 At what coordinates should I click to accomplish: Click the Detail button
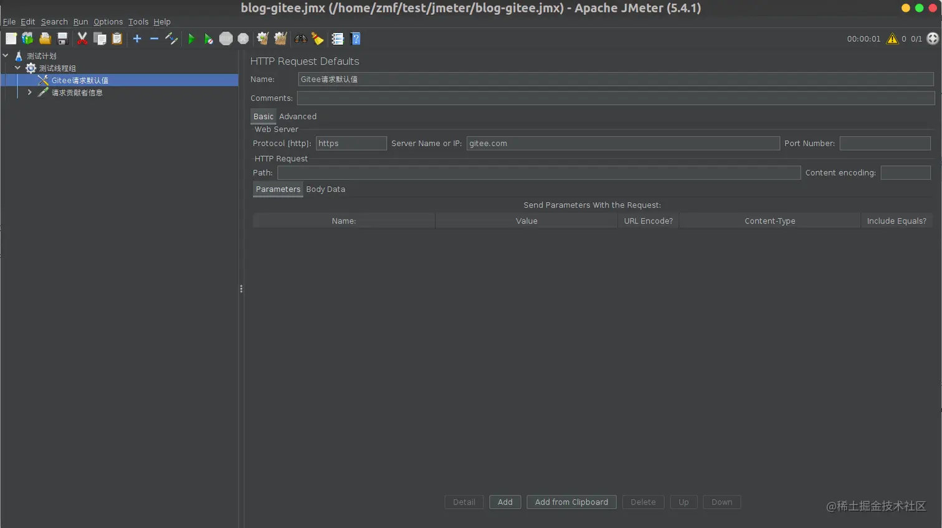464,502
